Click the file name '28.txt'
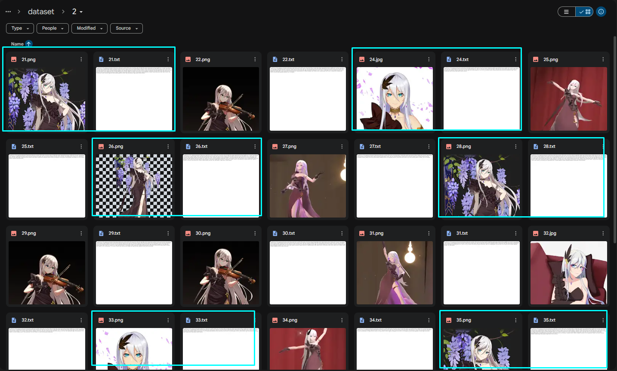Viewport: 617px width, 371px height. (x=549, y=147)
